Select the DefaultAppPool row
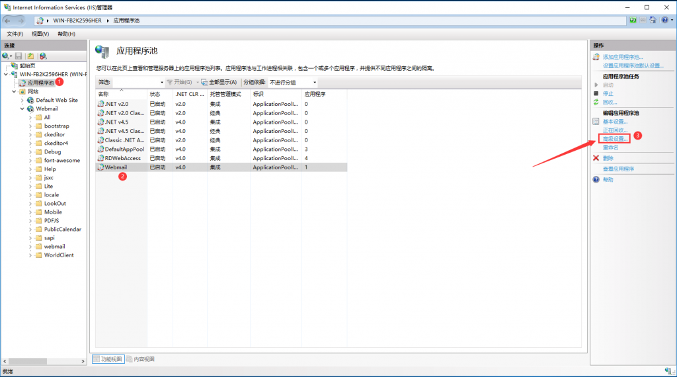 [221, 149]
